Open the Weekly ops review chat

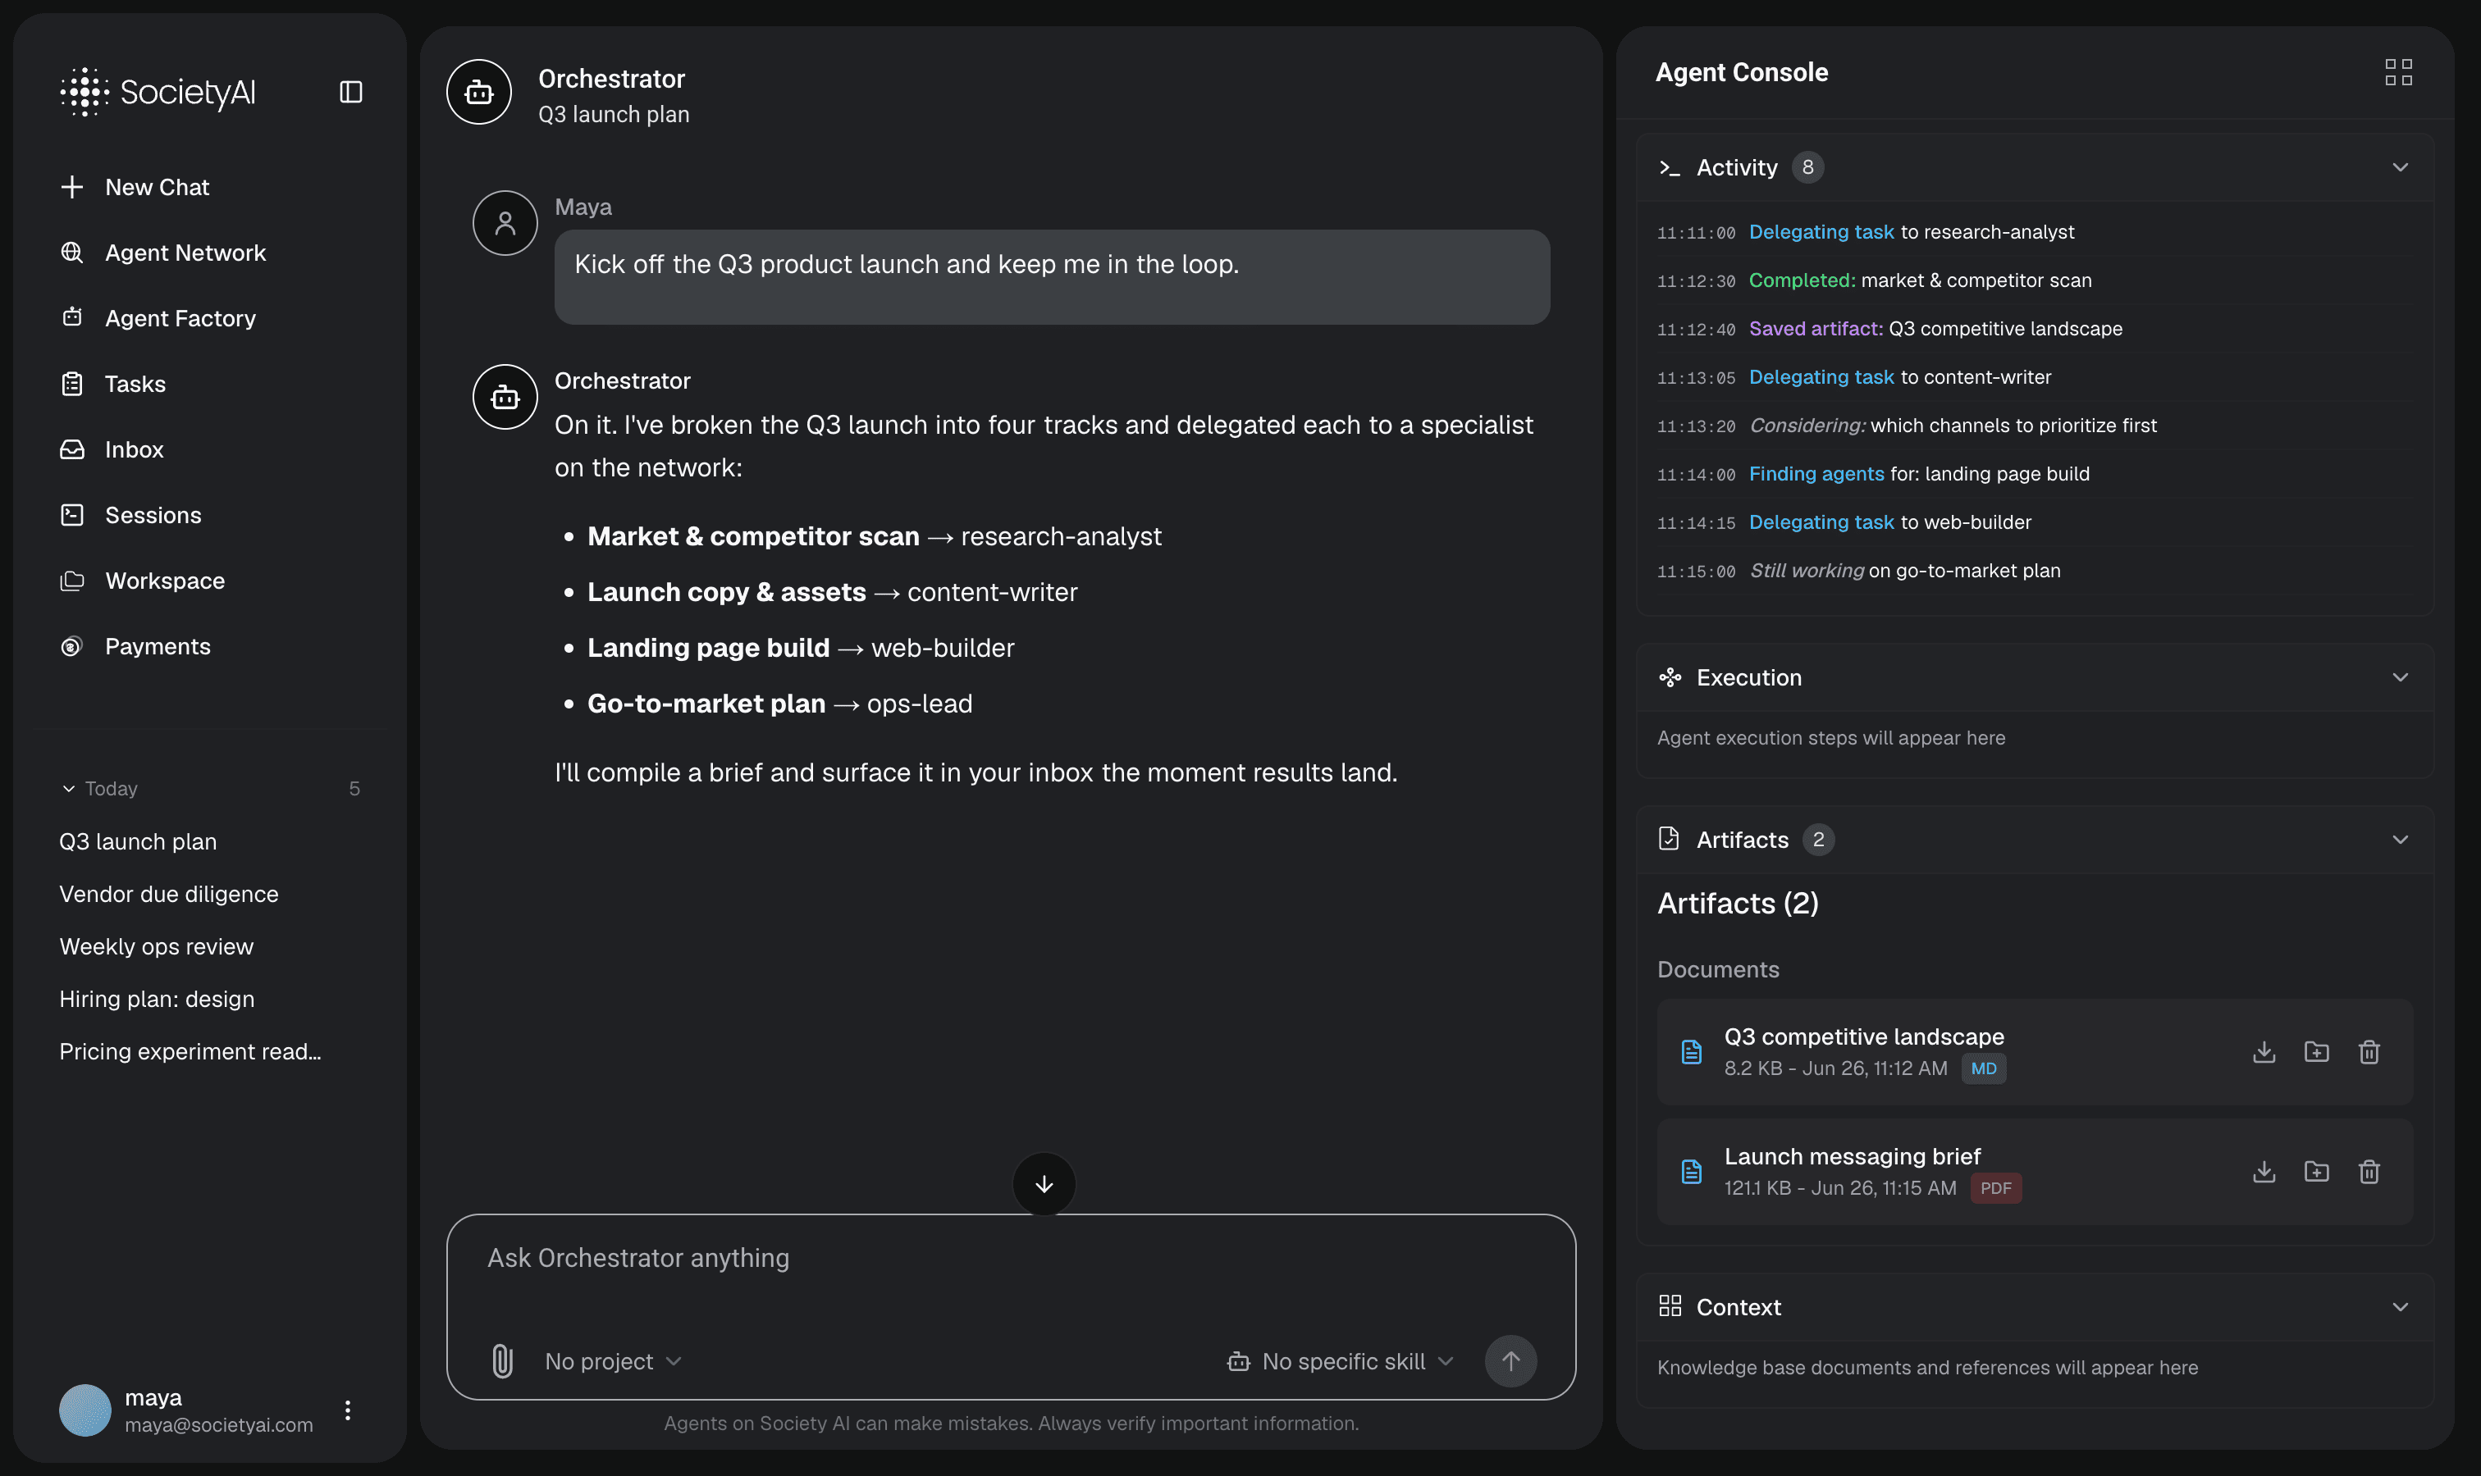tap(156, 947)
